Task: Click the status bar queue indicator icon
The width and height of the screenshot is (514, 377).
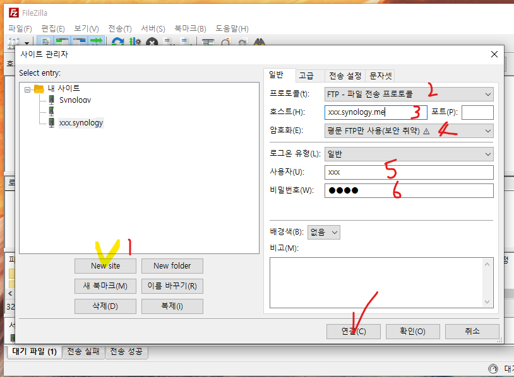Action: [x=493, y=369]
